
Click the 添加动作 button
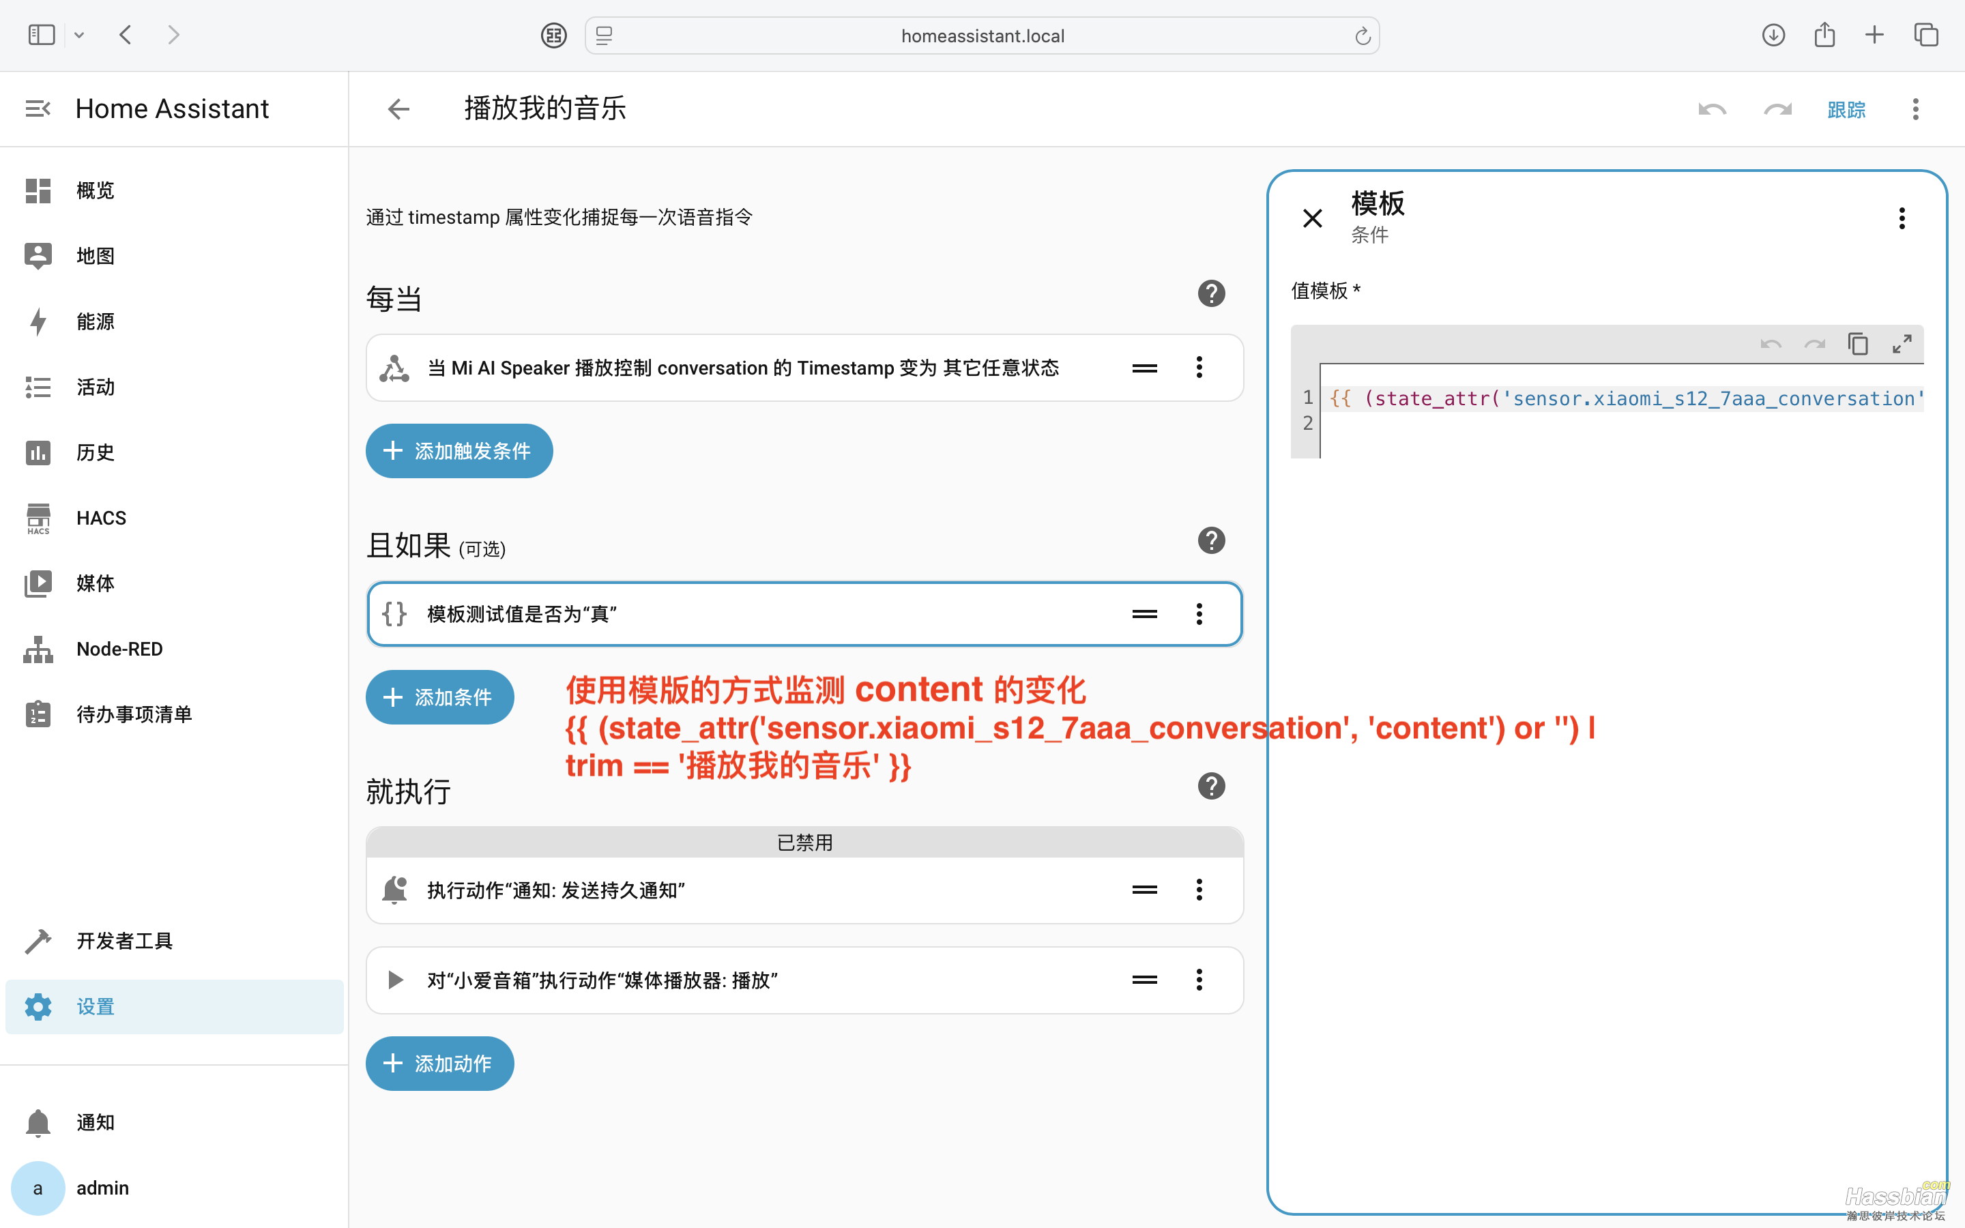[x=439, y=1063]
